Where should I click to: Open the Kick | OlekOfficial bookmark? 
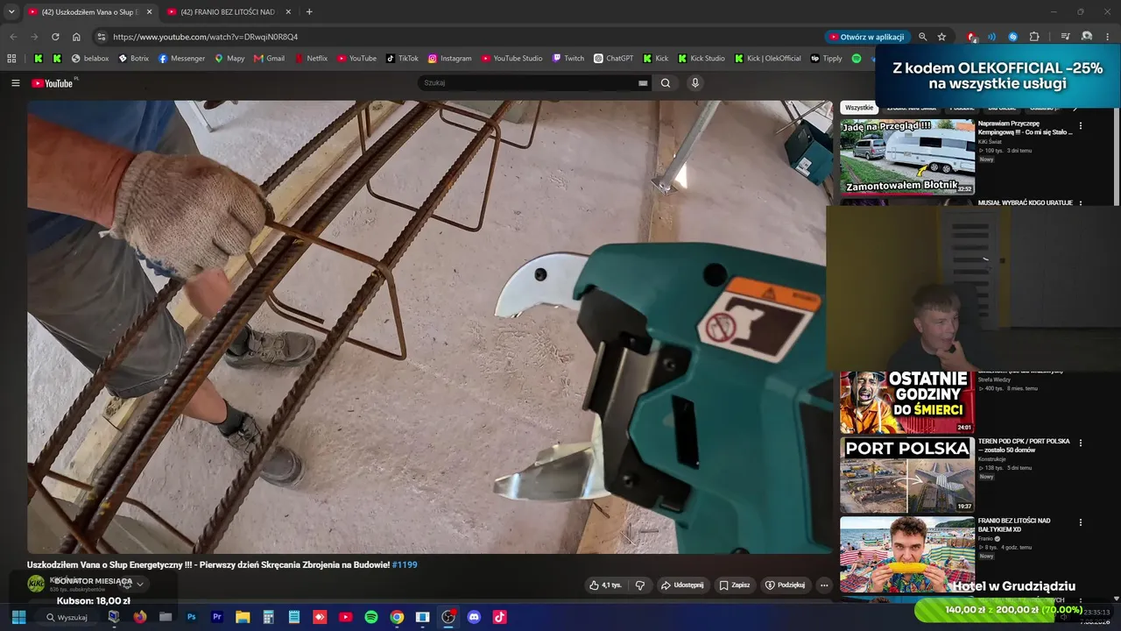[767, 59]
